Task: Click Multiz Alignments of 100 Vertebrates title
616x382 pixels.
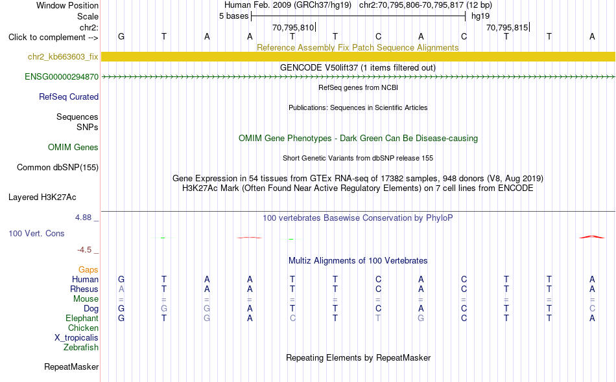Action: pos(358,261)
